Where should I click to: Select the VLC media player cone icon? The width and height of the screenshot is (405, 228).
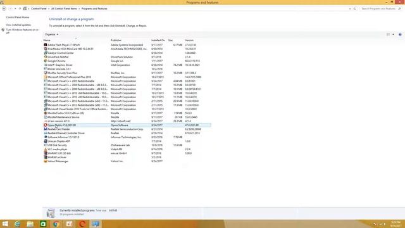pos(46,149)
